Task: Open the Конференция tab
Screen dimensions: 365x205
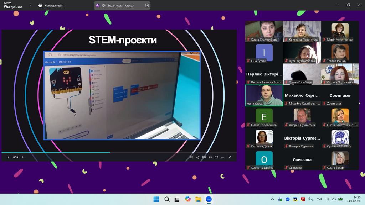Action: tap(51, 5)
